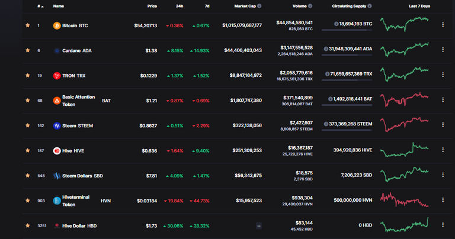Unfavorite Steem via its star
Image resolution: width=455 pixels, height=239 pixels.
click(28, 125)
